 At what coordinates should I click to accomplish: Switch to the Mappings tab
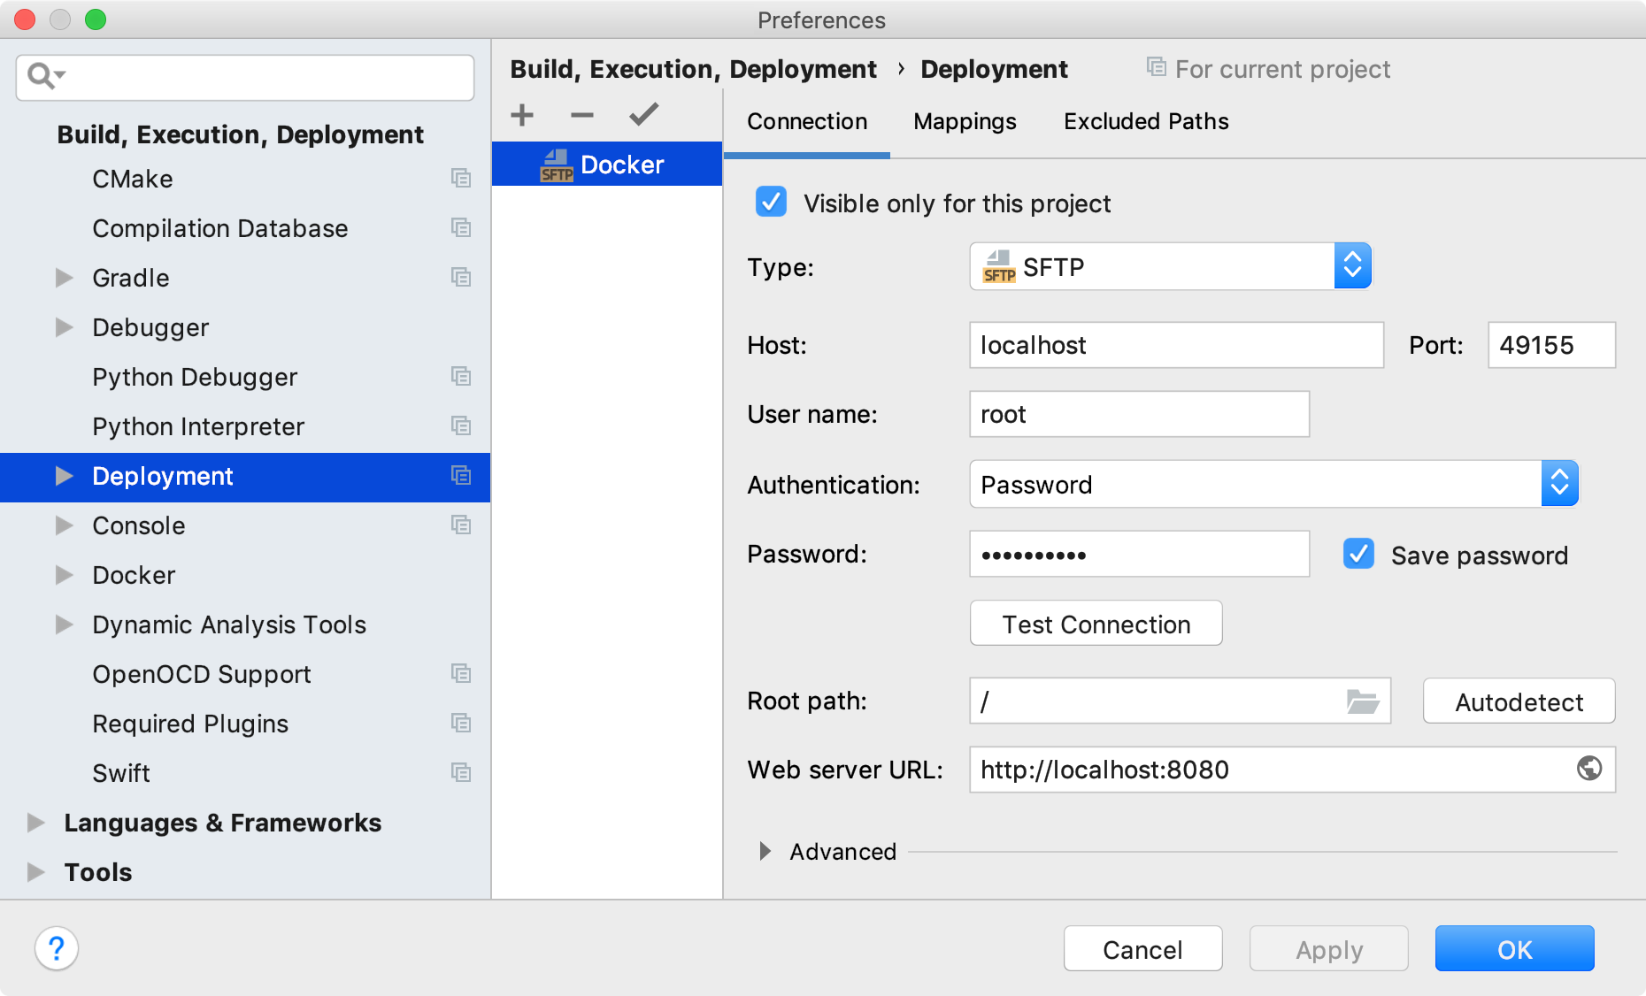coord(965,122)
